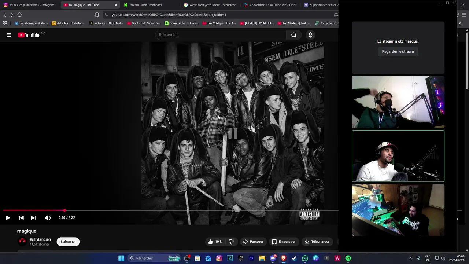Select middle webcam feed with white cap
This screenshot has width=469, height=264.
coord(398,156)
